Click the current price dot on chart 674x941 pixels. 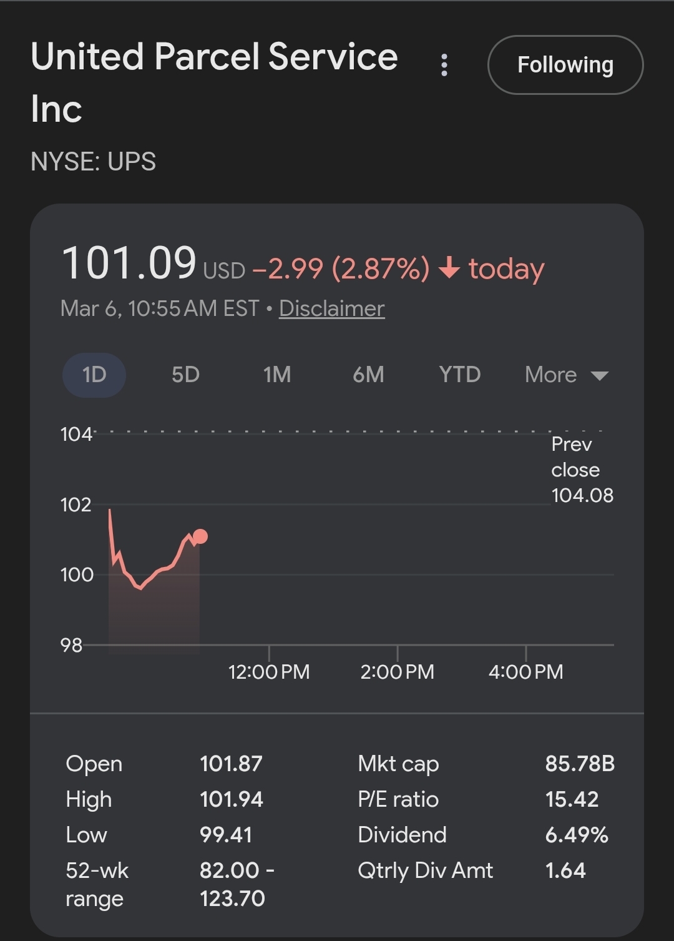200,536
